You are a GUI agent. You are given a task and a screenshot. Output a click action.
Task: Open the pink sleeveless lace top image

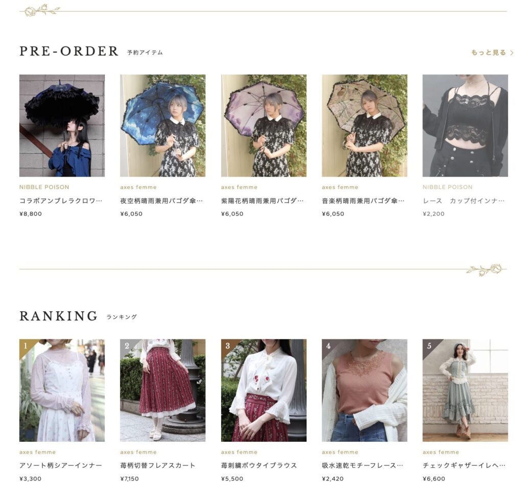coord(365,390)
